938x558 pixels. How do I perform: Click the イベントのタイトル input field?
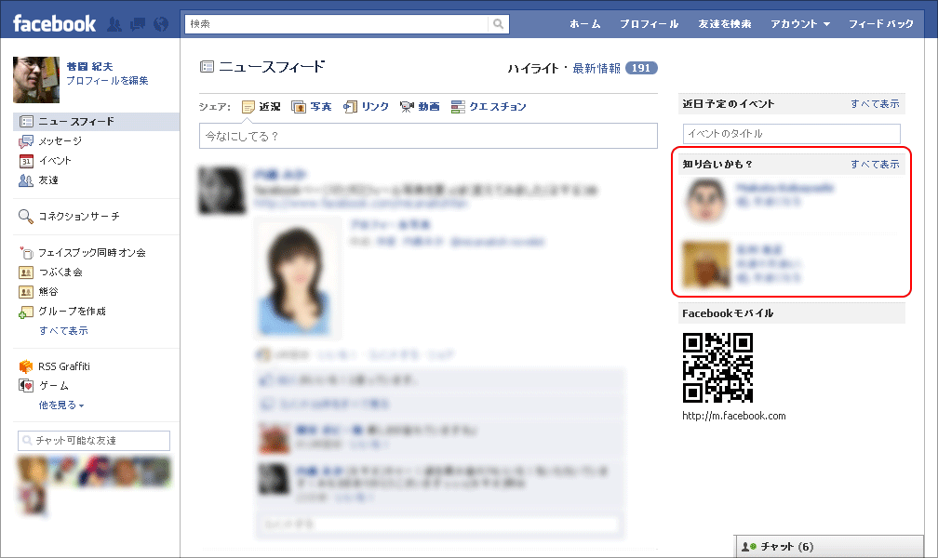click(x=791, y=133)
